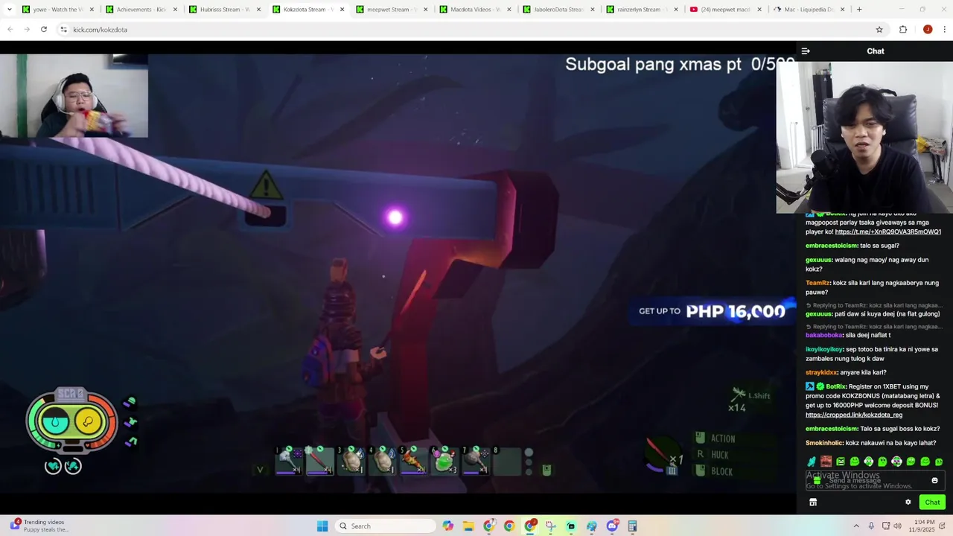Open the cropped.link kokzdota_reg link
The image size is (953, 536).
[853, 415]
